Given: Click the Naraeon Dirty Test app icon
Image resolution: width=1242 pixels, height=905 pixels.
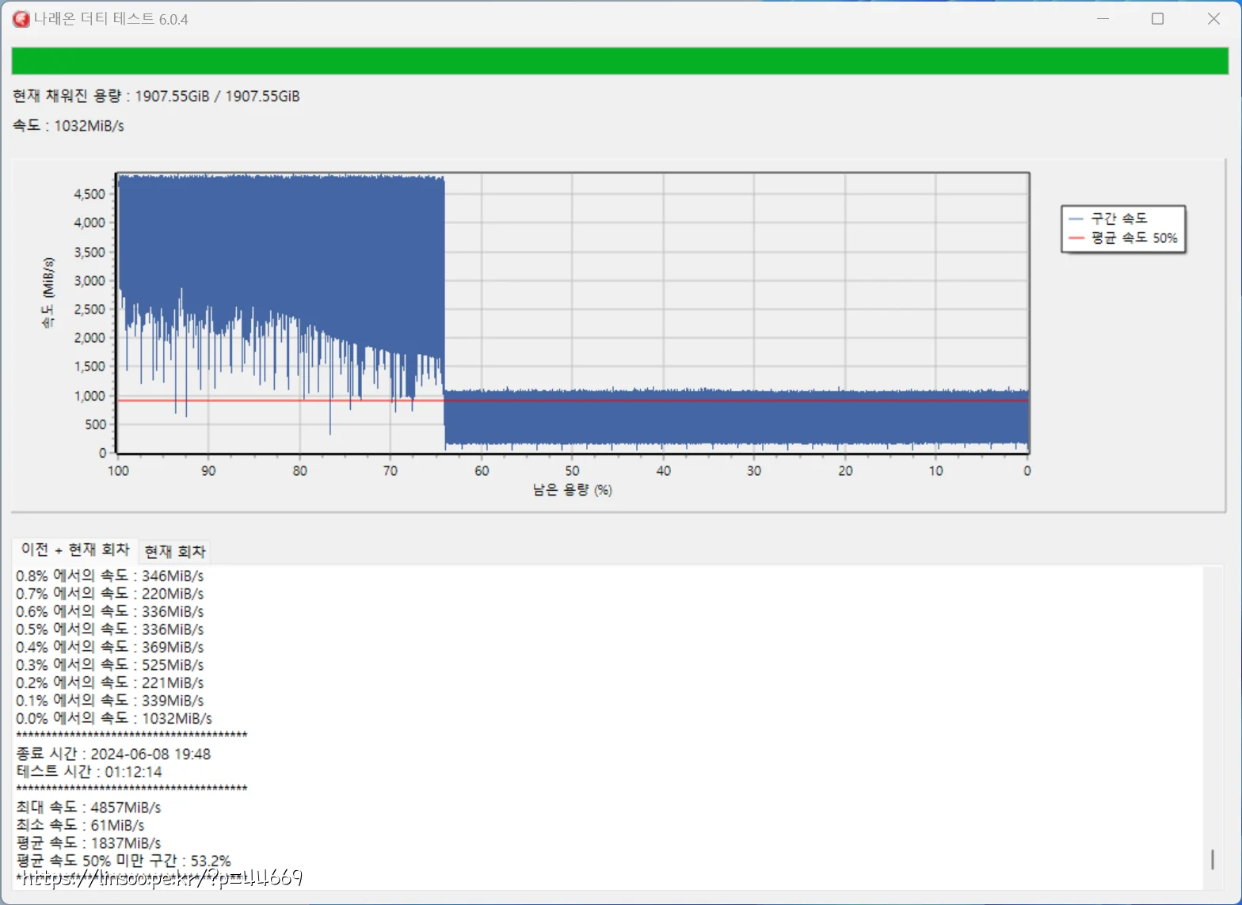Looking at the screenshot, I should 21,19.
